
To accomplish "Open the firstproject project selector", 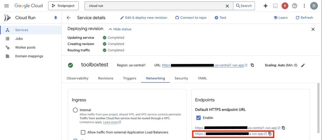I will coord(63,6).
